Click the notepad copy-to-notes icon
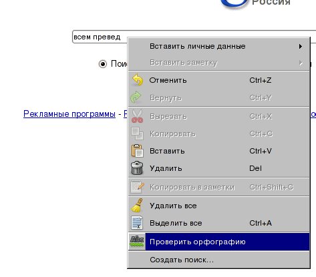 coord(137,187)
